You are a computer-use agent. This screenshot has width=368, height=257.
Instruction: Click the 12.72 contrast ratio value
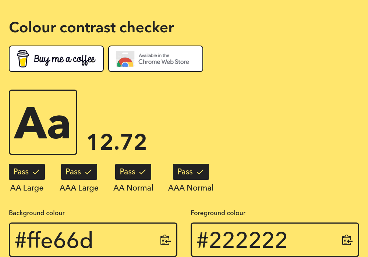(117, 142)
